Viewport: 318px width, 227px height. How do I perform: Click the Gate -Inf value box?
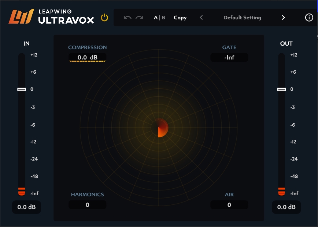click(229, 57)
